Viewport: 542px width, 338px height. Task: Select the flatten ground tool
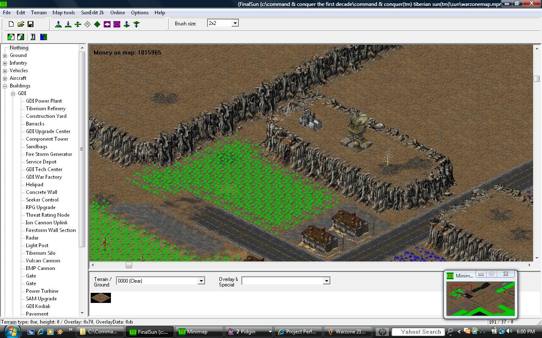78,24
